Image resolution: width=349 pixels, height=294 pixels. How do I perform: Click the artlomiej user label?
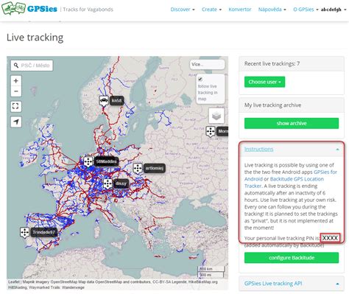[154, 168]
